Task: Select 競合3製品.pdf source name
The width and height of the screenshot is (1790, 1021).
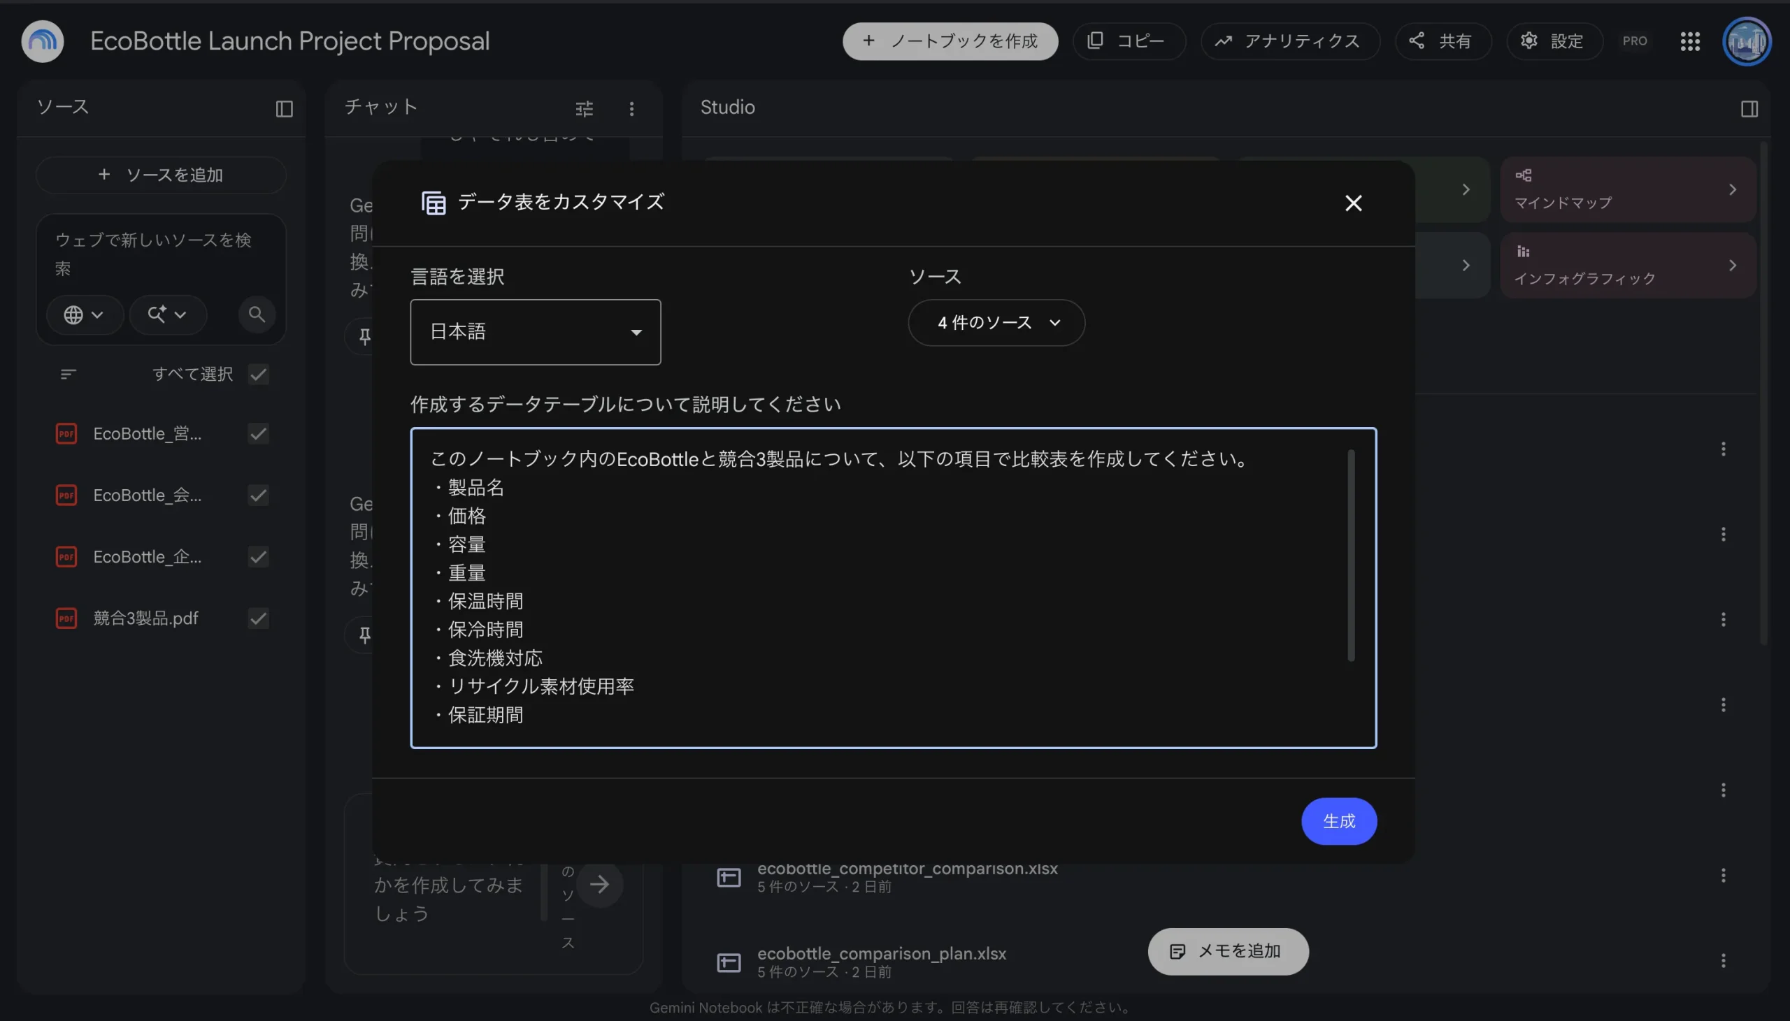Action: coord(146,618)
